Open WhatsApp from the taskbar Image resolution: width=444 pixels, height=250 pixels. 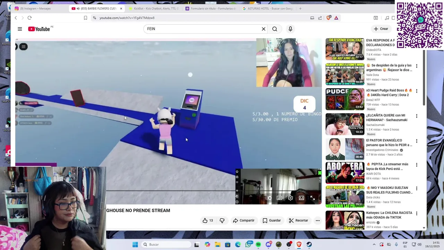click(248, 244)
